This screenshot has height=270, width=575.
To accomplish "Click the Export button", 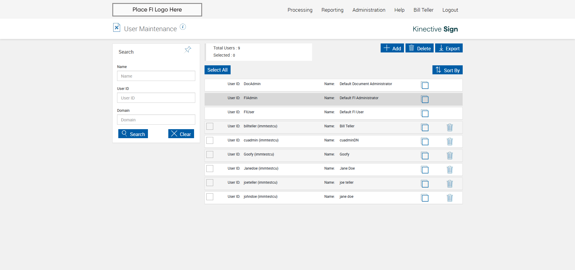I will (x=449, y=48).
